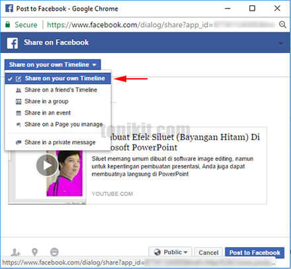Select 'Share on your own Timeline' menu option
Screen dimensions: 291x269
point(58,78)
